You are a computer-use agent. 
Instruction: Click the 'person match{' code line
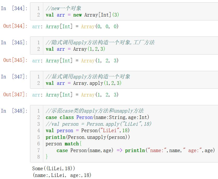64,144
